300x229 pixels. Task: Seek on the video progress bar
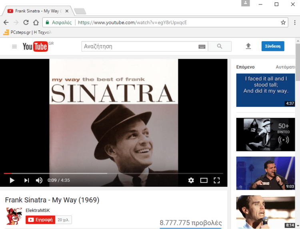click(x=114, y=174)
